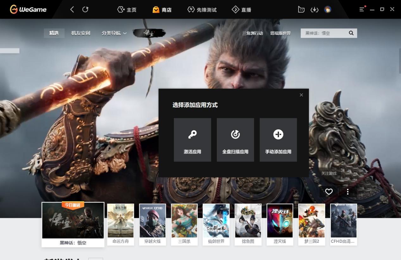The width and height of the screenshot is (401, 260).
Task: Click the 关注游戏 tooltip label
Action: (x=329, y=173)
